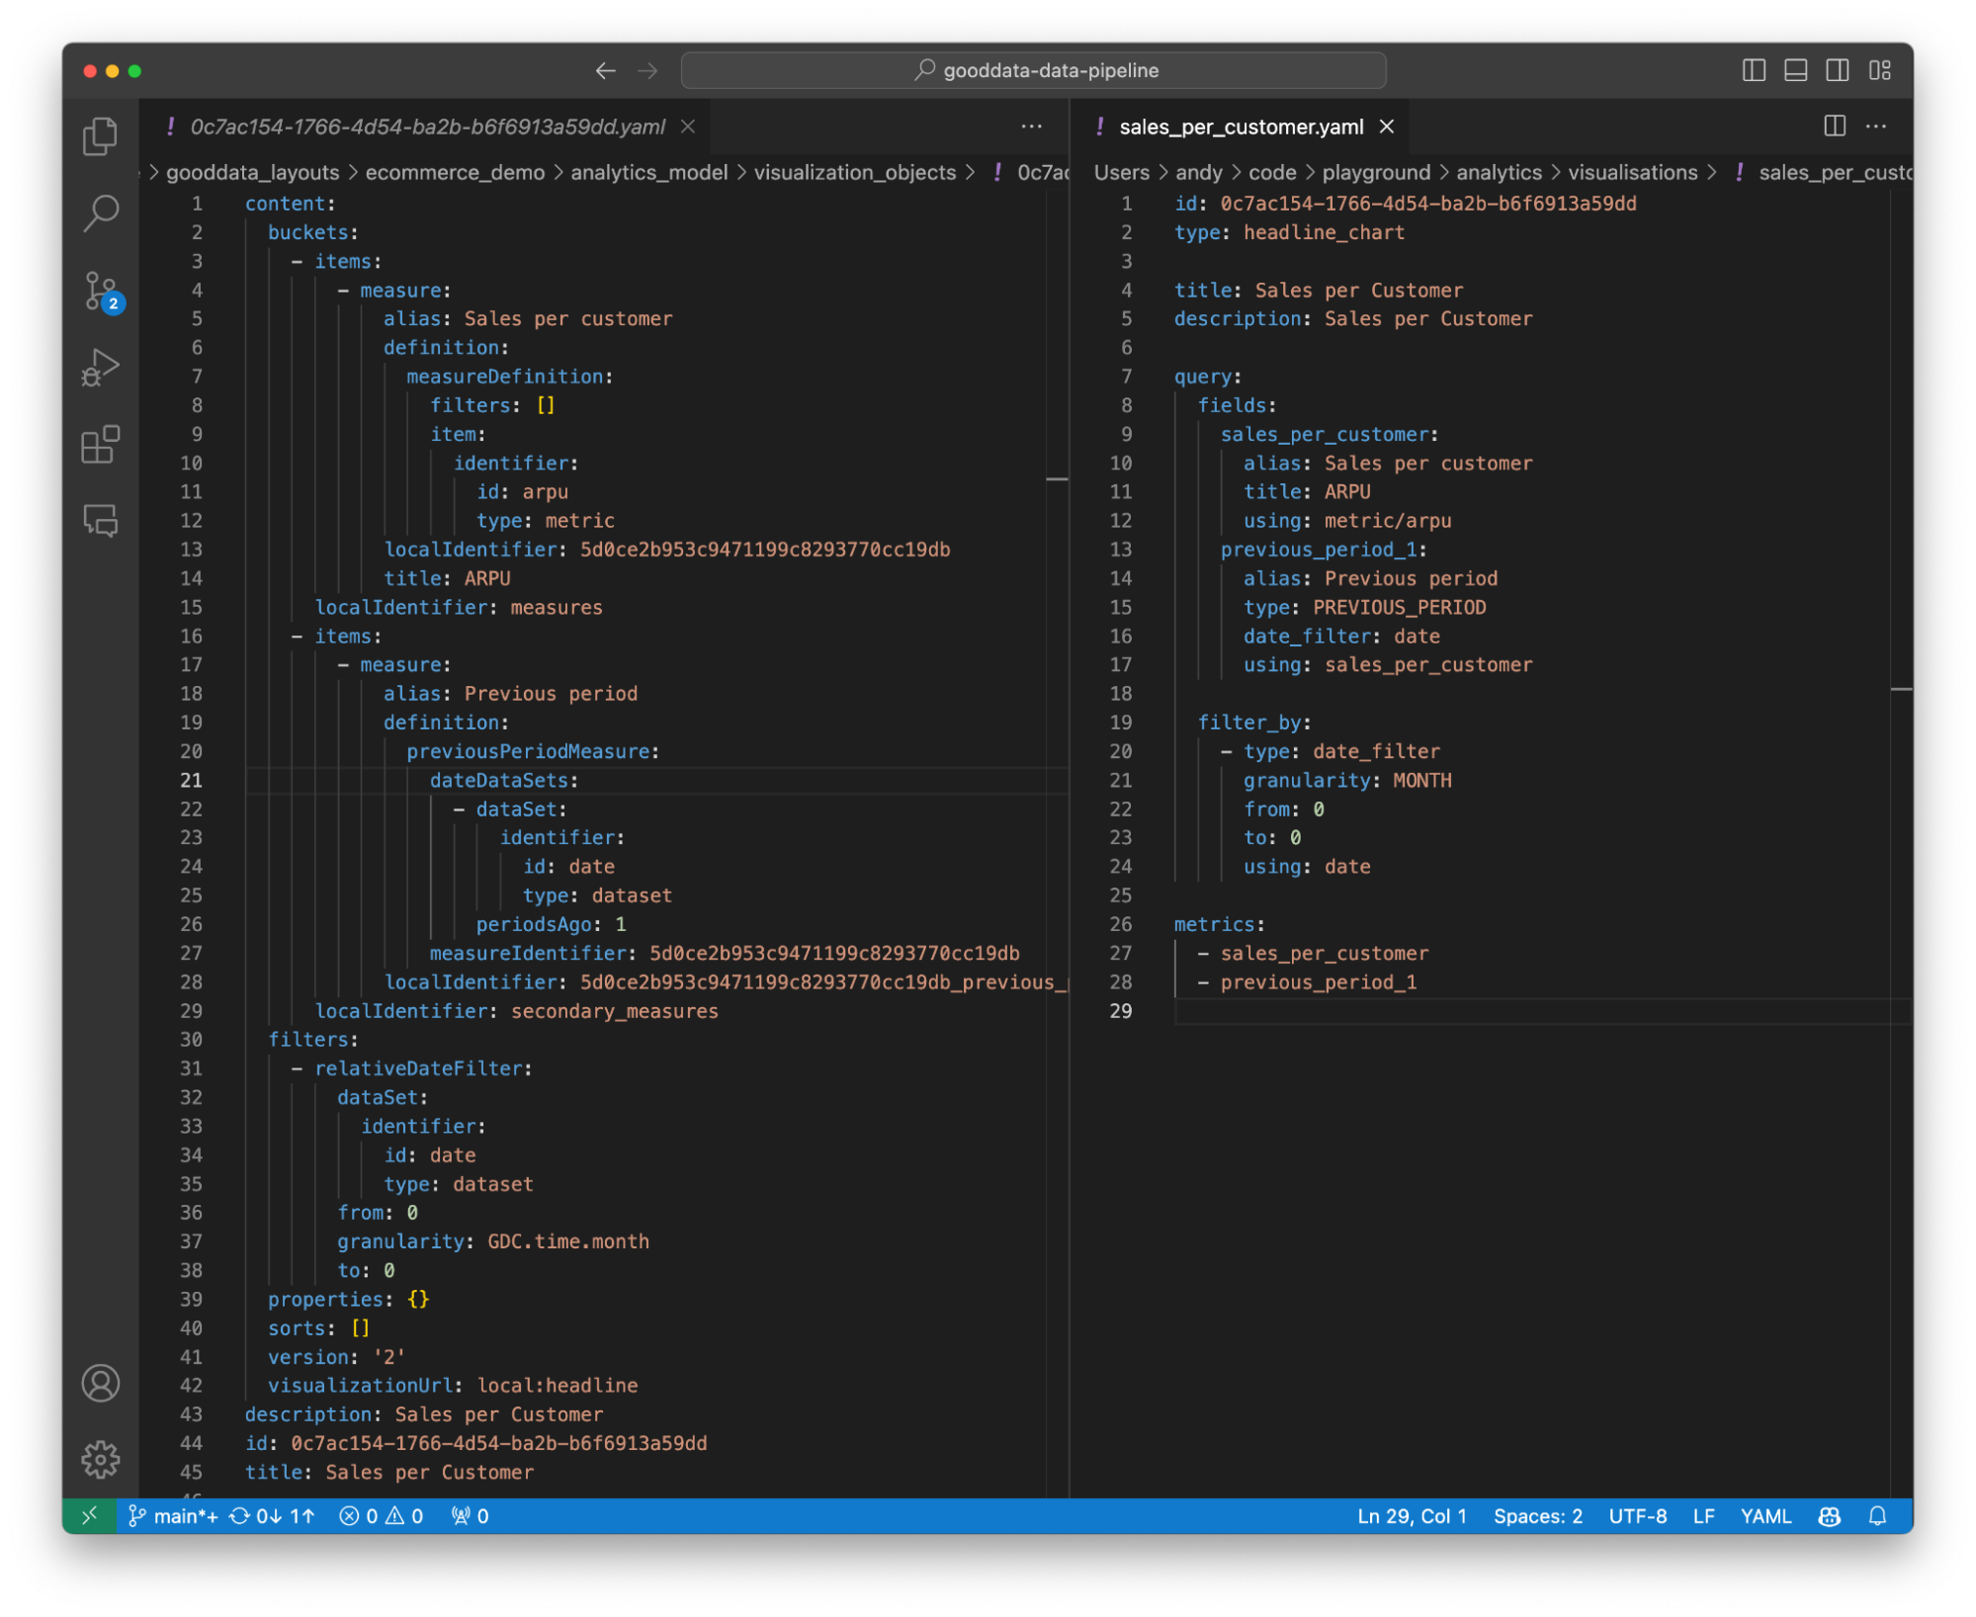The width and height of the screenshot is (1976, 1617).
Task: Open Source Control showing 2 pending changes
Action: pyautogui.click(x=100, y=292)
